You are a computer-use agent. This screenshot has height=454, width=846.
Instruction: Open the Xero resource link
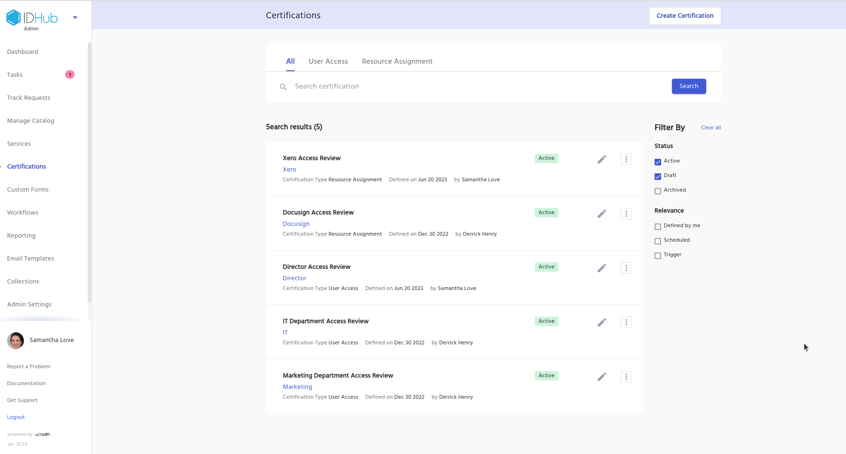(x=289, y=170)
